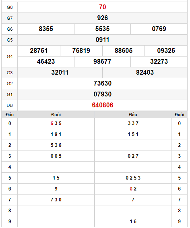Click the G1 prize number 07930

click(102, 94)
